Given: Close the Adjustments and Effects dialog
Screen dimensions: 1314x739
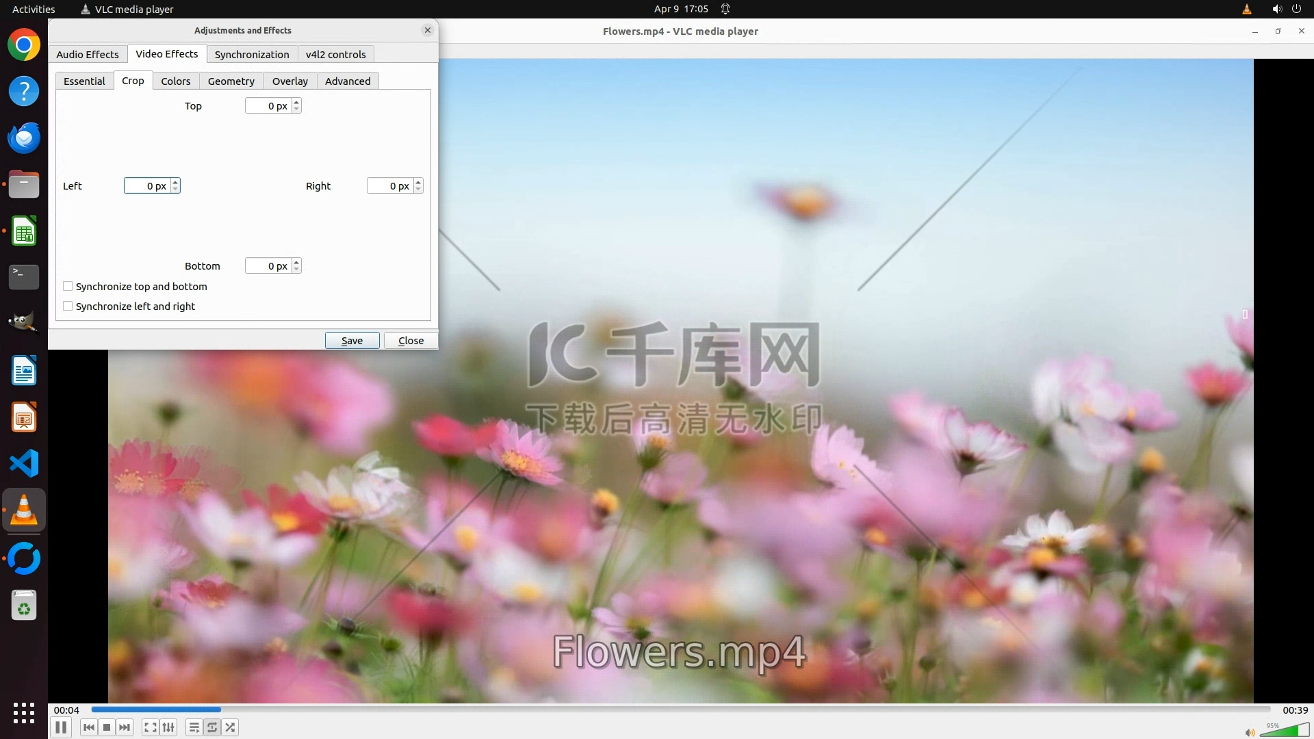Looking at the screenshot, I should point(411,340).
